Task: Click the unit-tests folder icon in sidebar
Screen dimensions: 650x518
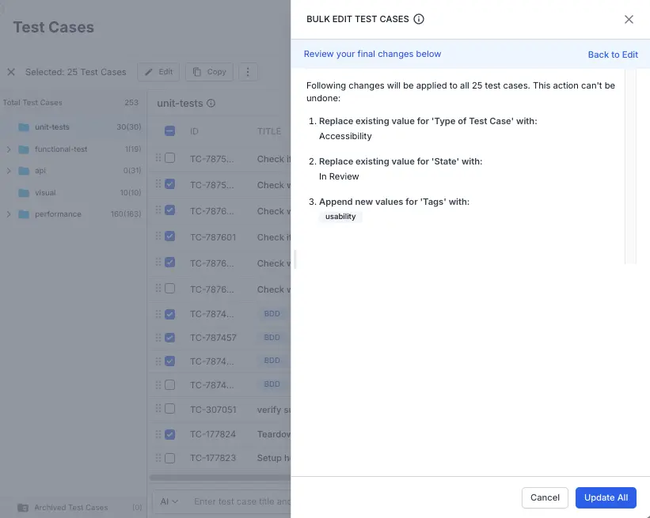Action: [x=24, y=127]
